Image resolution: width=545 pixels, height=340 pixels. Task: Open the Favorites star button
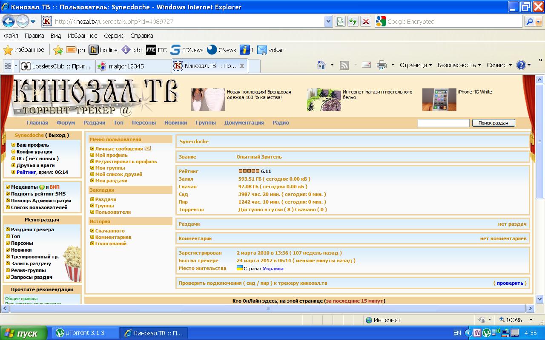point(24,50)
